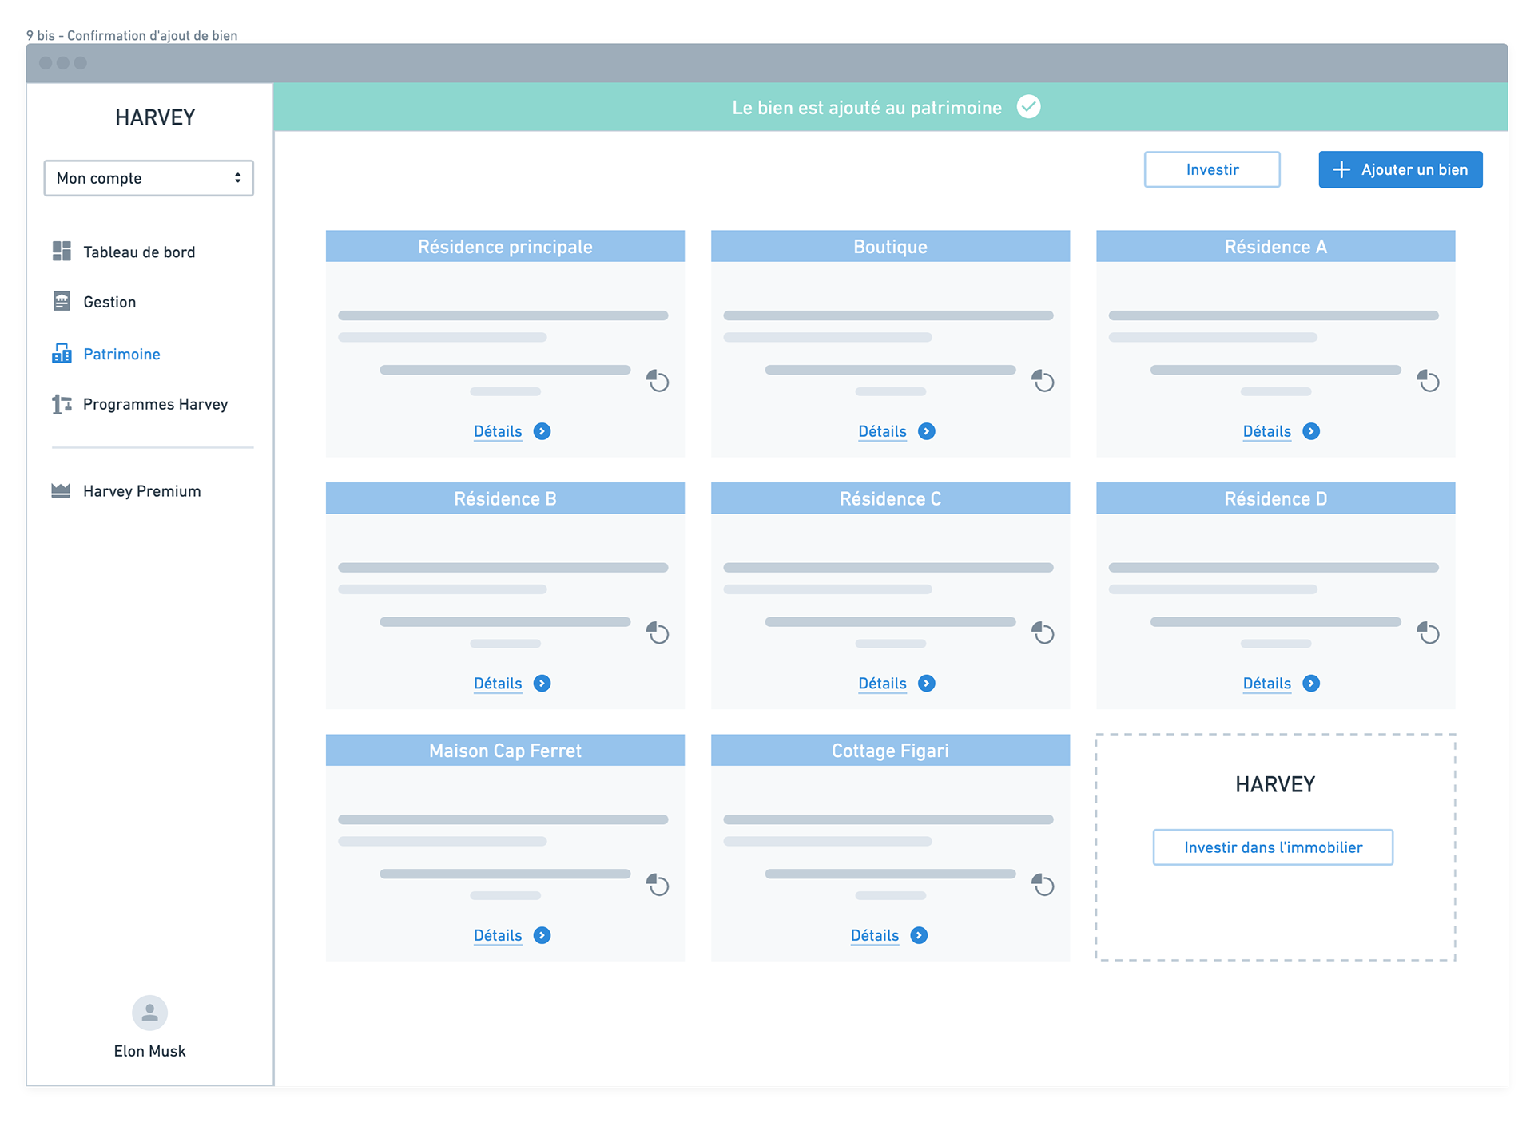Click refresh icon on Résidence A card
1534x1146 pixels.
pos(1428,381)
